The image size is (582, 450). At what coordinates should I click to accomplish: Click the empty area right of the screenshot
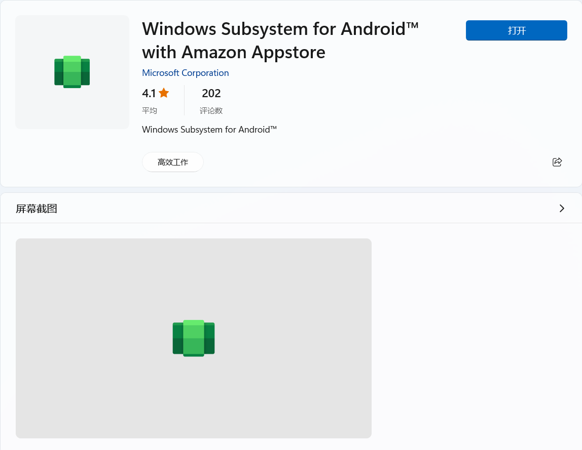[x=477, y=338]
